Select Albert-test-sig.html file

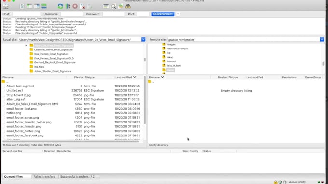(x=20, y=86)
